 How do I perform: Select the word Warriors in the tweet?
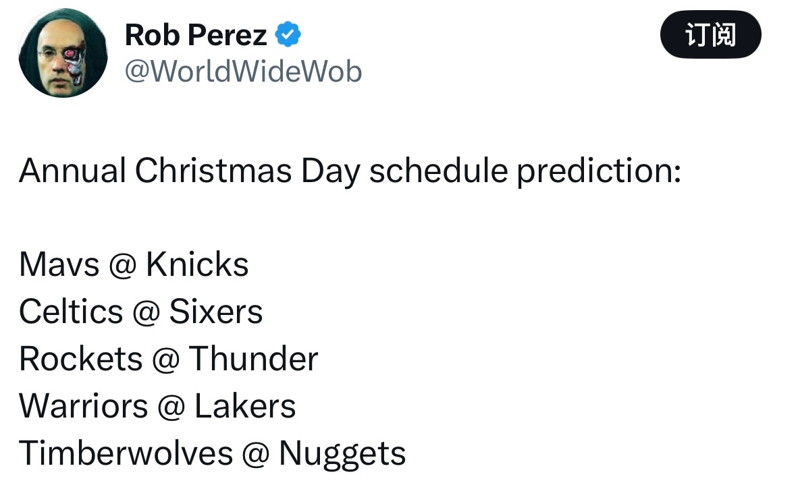[83, 406]
